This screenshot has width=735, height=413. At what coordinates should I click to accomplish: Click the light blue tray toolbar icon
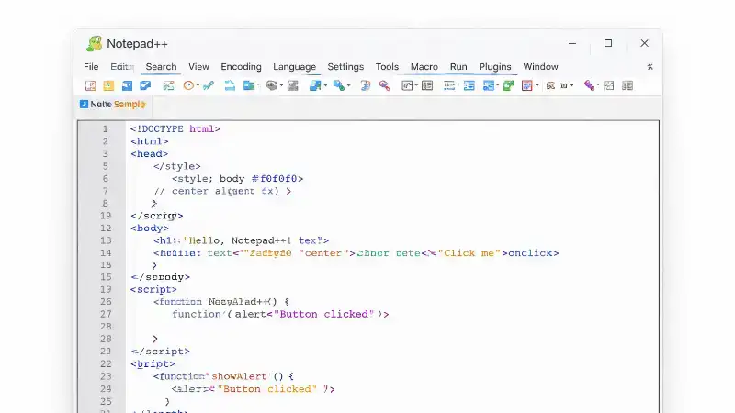point(230,85)
